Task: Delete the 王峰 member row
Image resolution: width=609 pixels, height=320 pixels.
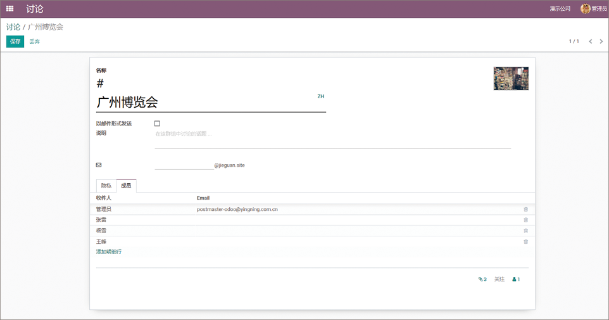Action: (x=525, y=241)
